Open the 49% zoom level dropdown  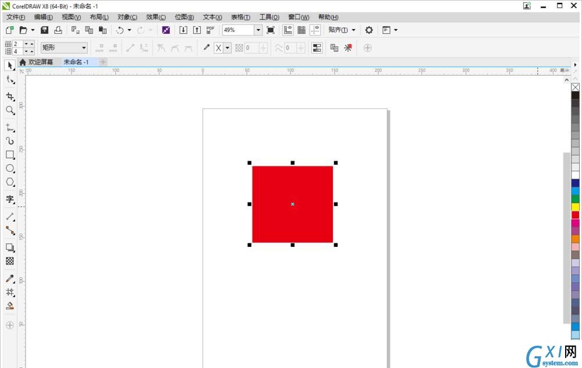point(258,30)
